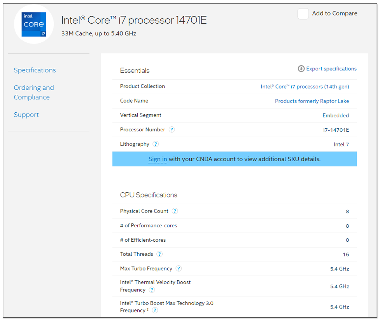Click the Physical Core Count value 8
The image size is (380, 321).
tap(347, 211)
